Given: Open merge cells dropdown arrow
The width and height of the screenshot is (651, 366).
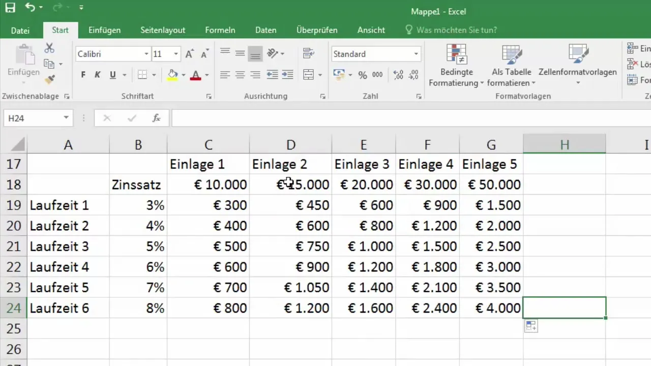Looking at the screenshot, I should (x=320, y=75).
